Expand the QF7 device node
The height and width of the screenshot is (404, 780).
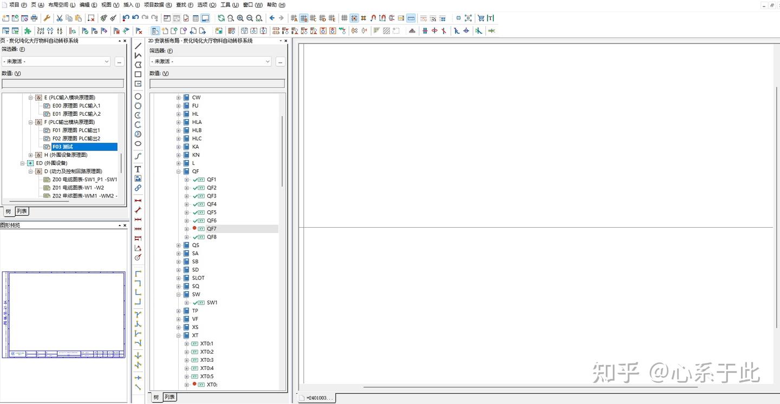click(186, 229)
